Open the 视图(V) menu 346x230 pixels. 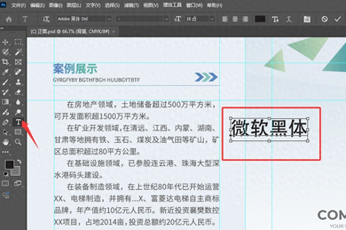[151, 5]
